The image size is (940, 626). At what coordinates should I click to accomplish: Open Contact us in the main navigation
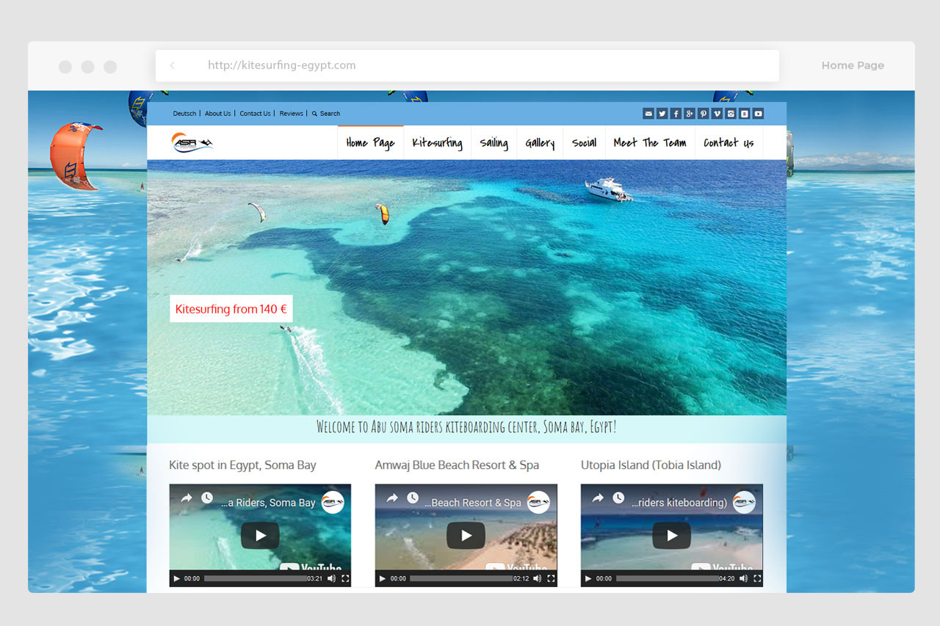point(728,142)
